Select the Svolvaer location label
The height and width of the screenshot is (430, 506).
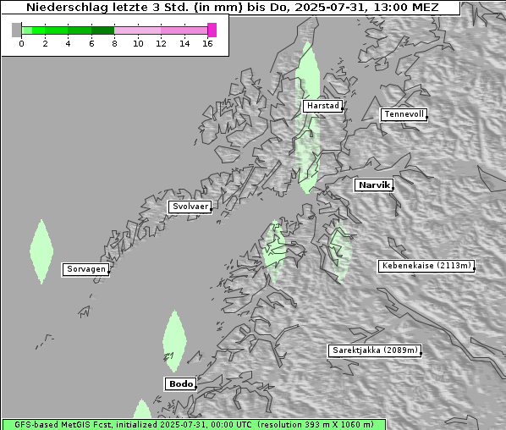(190, 207)
